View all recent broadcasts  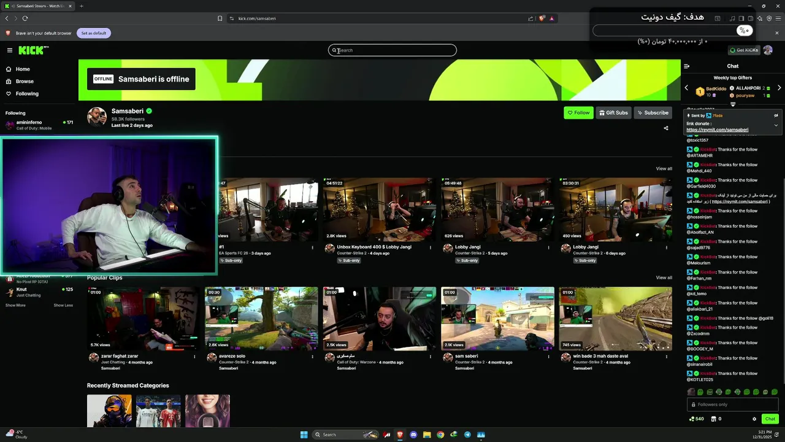[x=664, y=169]
